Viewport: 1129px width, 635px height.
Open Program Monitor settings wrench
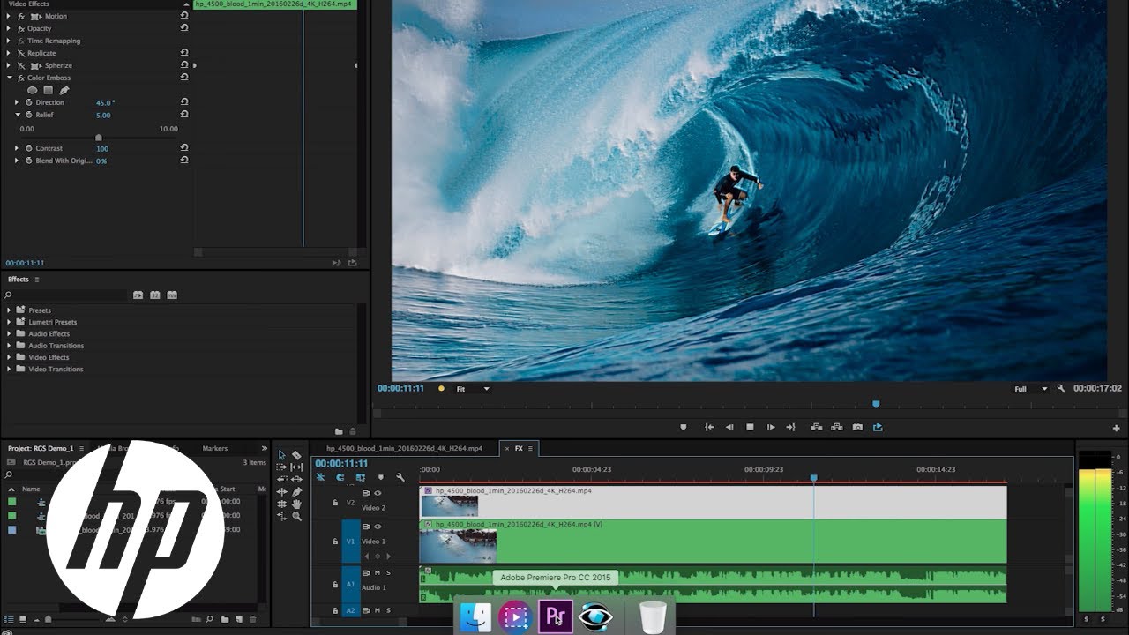pyautogui.click(x=1061, y=388)
